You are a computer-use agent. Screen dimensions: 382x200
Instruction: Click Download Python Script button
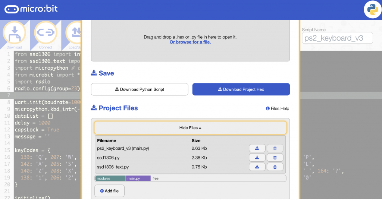point(140,89)
